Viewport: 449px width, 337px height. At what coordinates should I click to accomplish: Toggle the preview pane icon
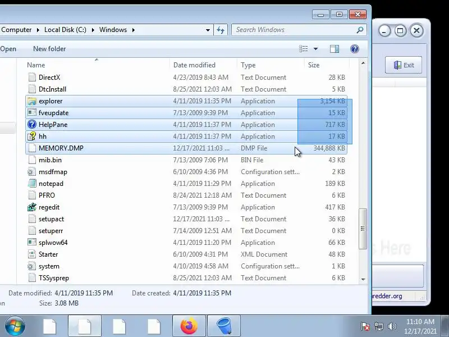point(334,49)
